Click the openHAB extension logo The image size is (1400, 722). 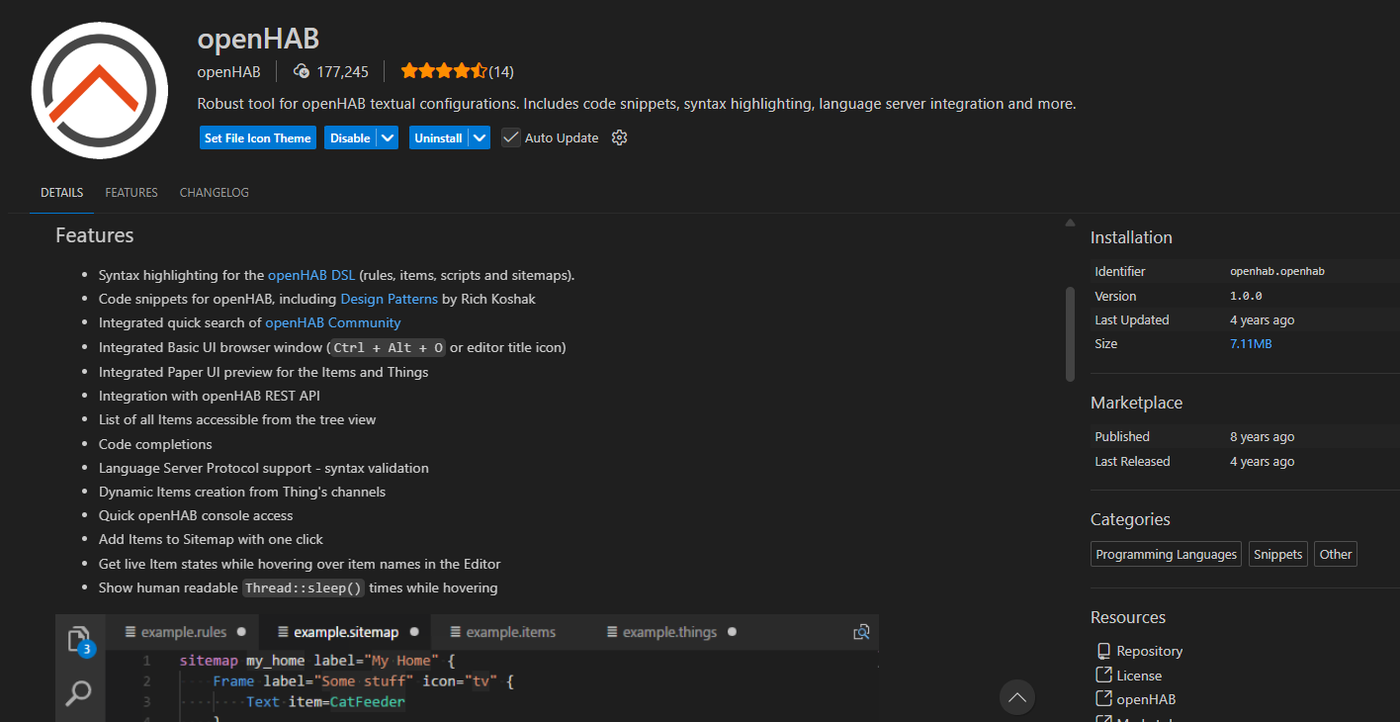pos(100,90)
